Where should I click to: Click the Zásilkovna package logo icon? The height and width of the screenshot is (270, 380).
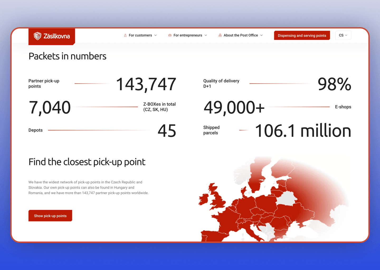pyautogui.click(x=37, y=36)
